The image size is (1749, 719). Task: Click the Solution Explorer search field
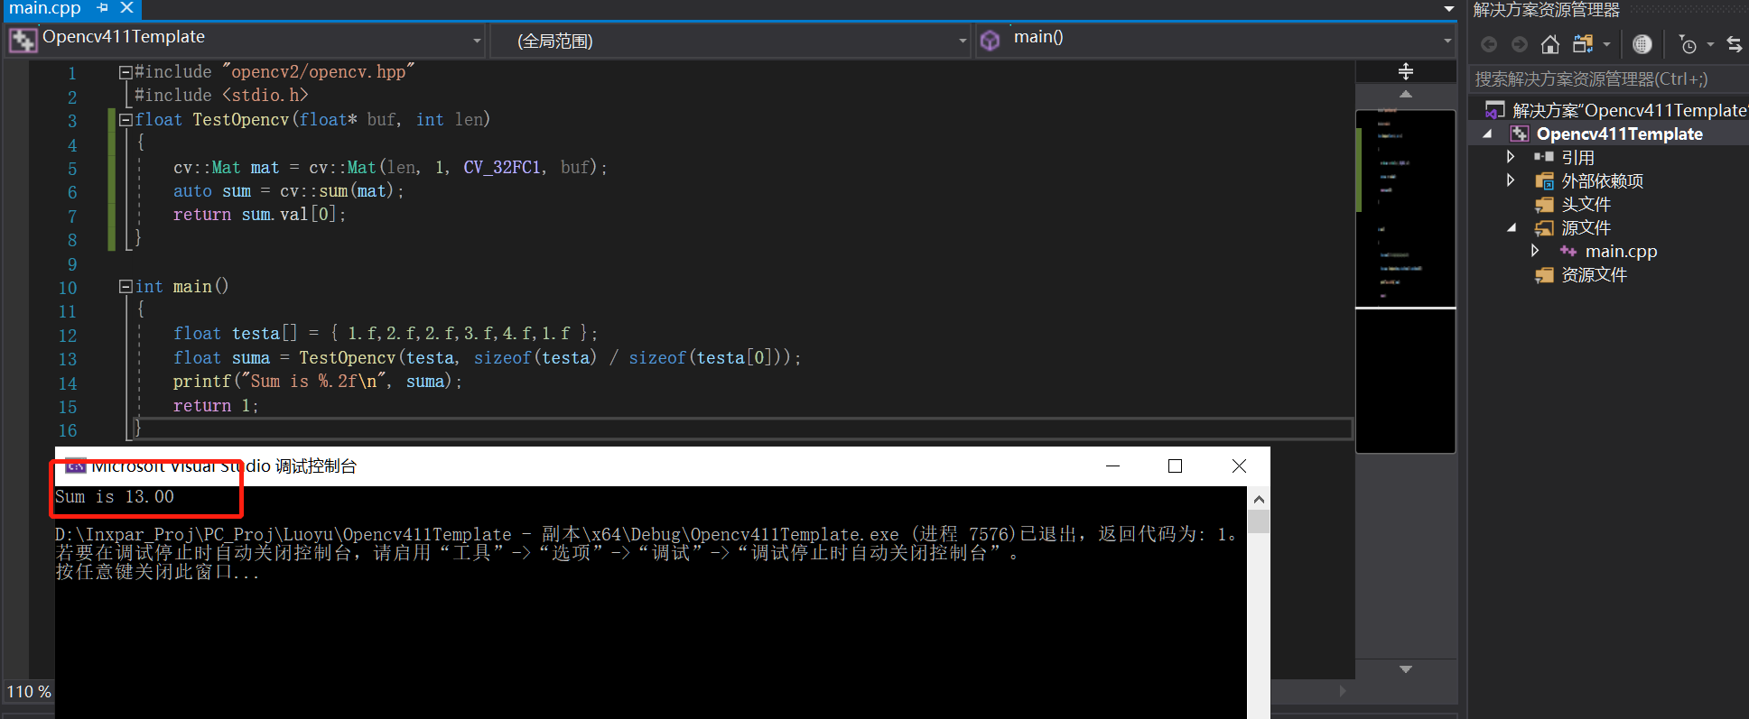pos(1608,79)
